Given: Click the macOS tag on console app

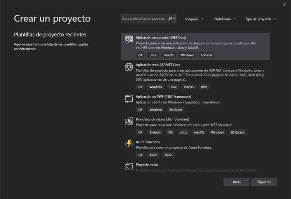Looking at the screenshot, I should pos(169,55).
